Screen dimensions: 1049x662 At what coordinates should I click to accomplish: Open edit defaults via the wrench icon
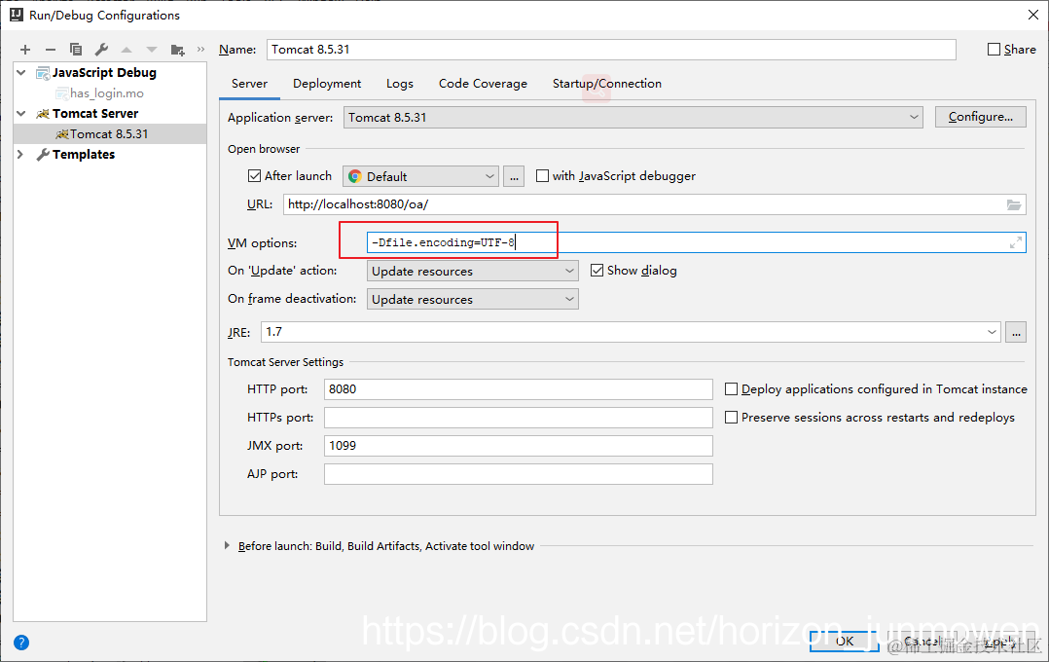click(101, 50)
